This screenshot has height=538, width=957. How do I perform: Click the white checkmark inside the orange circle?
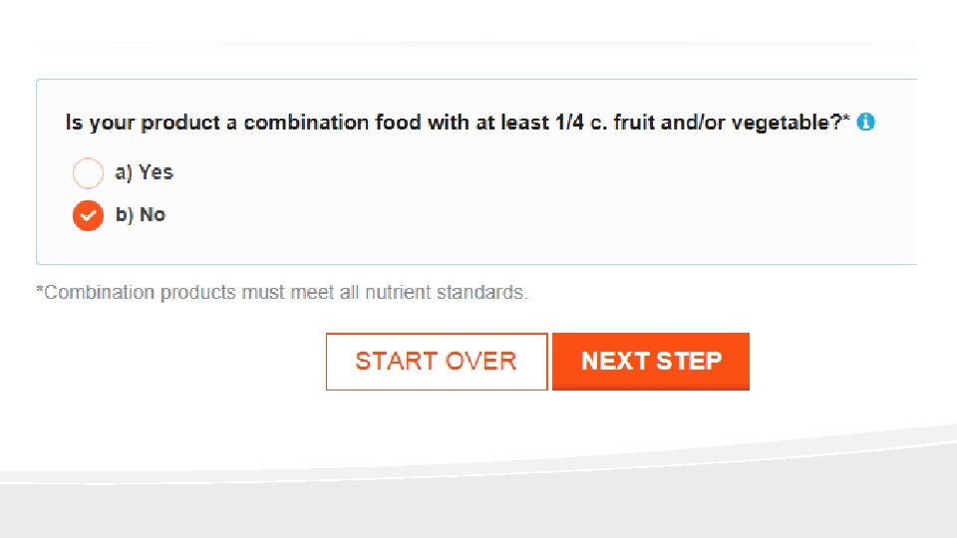tap(88, 215)
